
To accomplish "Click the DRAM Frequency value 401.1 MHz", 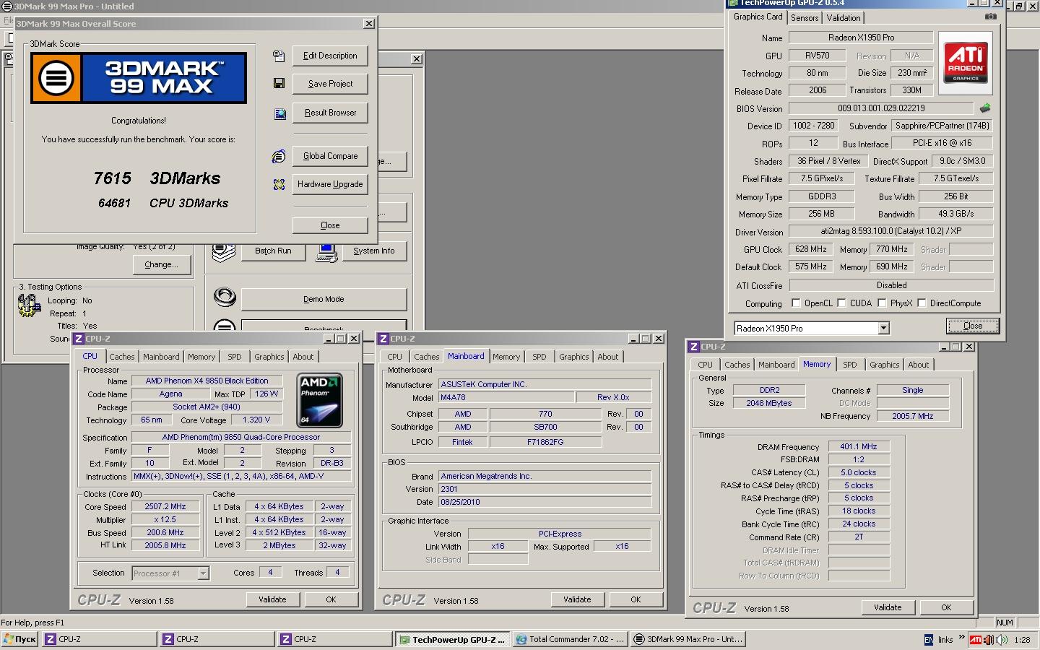I will click(858, 447).
